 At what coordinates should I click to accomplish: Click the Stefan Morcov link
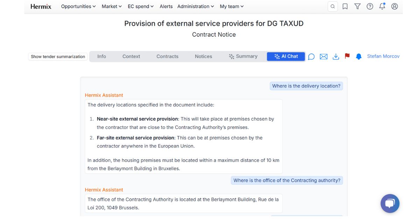click(383, 56)
